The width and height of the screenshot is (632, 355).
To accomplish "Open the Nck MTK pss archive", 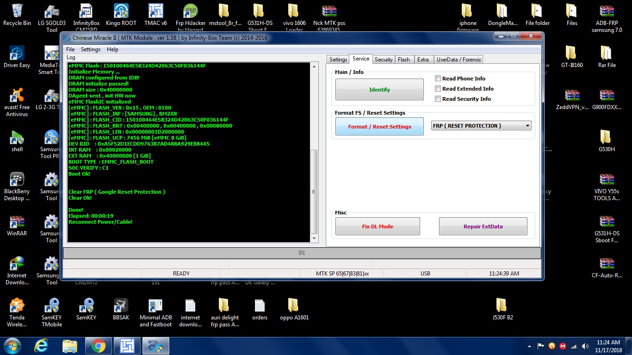I will coord(329,17).
